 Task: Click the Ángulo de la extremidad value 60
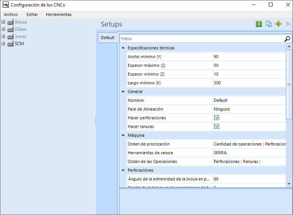point(249,179)
